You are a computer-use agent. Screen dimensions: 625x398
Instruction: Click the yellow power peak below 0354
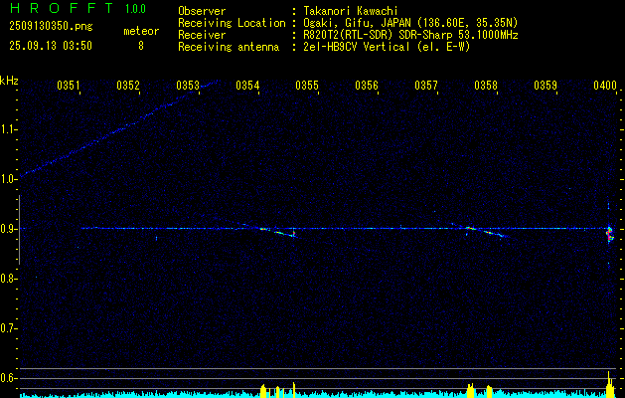(263, 391)
